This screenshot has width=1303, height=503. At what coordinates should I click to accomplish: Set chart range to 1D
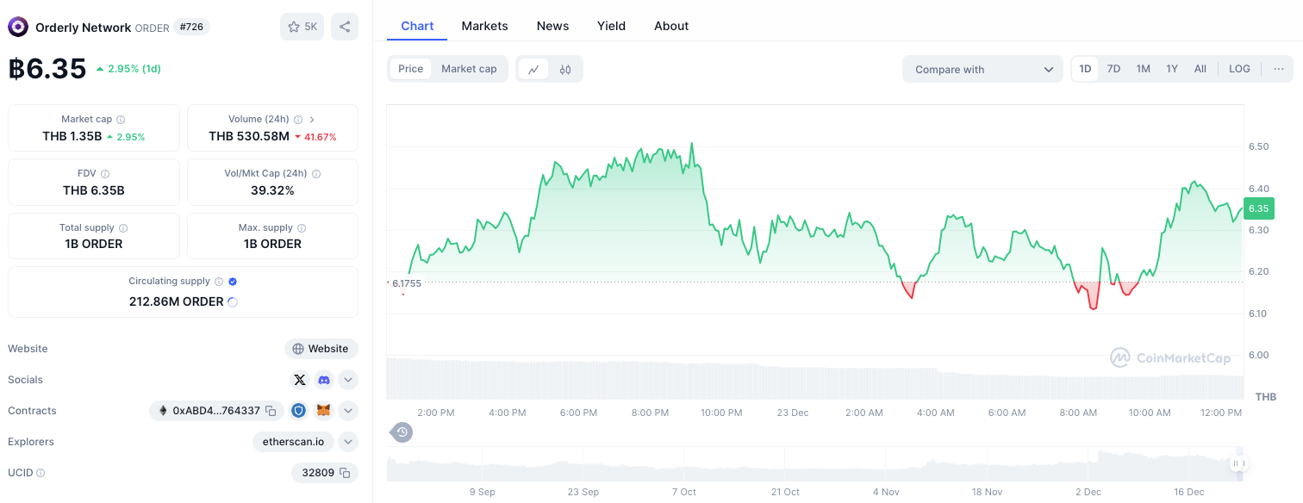[x=1085, y=69]
